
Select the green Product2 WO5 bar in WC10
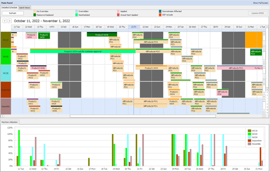point(44,35)
